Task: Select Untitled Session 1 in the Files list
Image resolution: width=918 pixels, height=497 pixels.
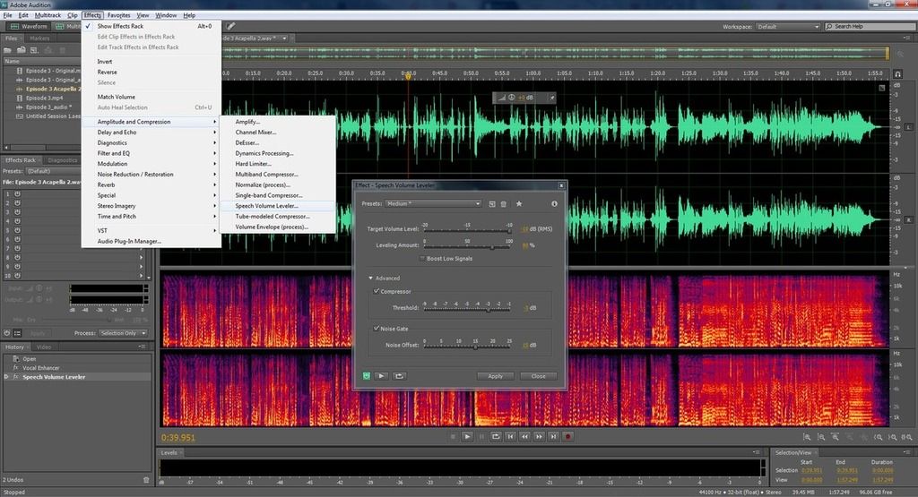Action: (48, 116)
